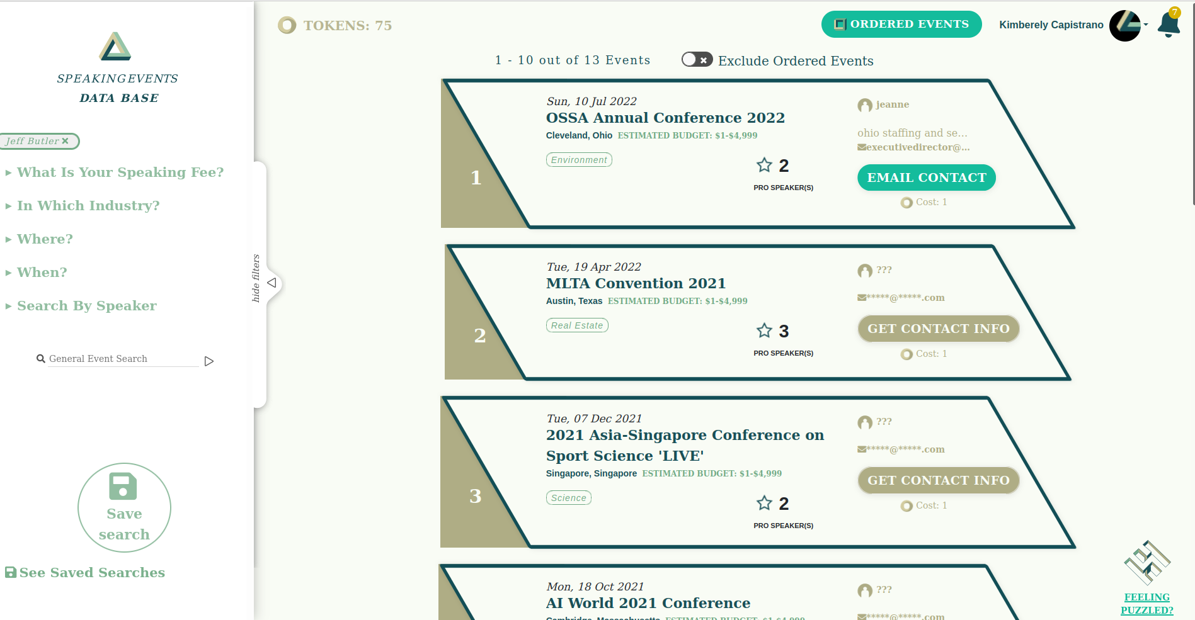Click cost coin icon on Asia-Singapore card

(x=906, y=506)
